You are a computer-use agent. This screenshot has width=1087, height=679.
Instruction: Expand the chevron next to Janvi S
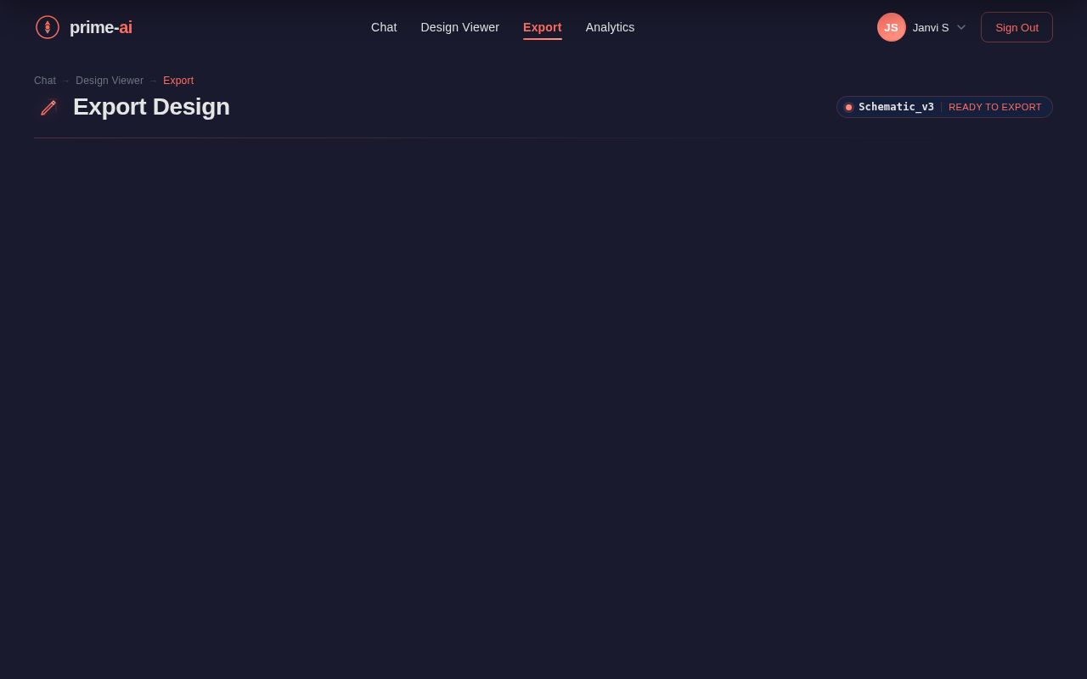click(x=960, y=26)
